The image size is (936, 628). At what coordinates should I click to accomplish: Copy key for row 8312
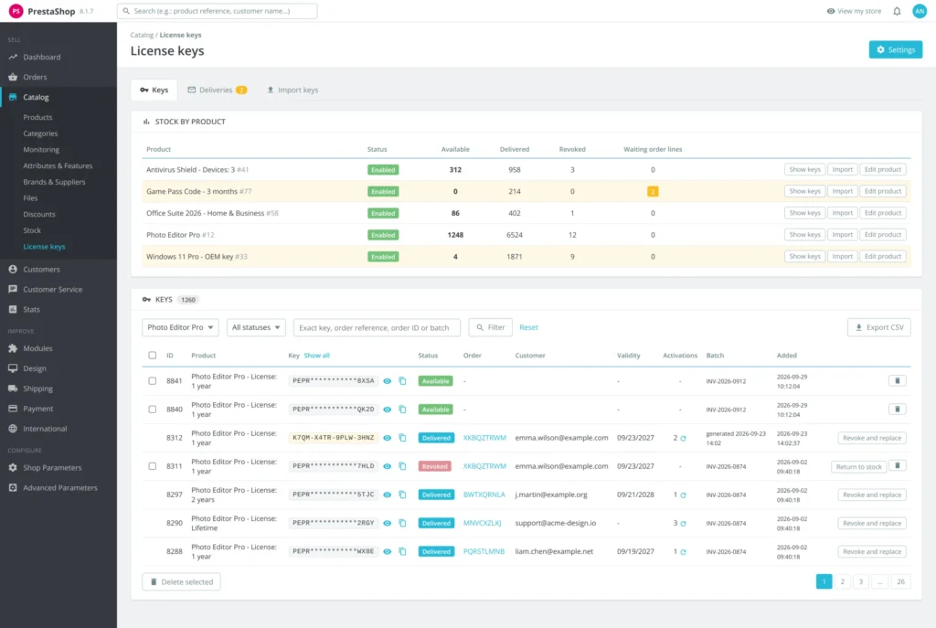[x=402, y=438]
